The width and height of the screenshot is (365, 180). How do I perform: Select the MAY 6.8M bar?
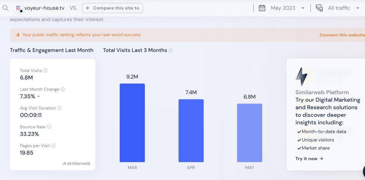249,133
